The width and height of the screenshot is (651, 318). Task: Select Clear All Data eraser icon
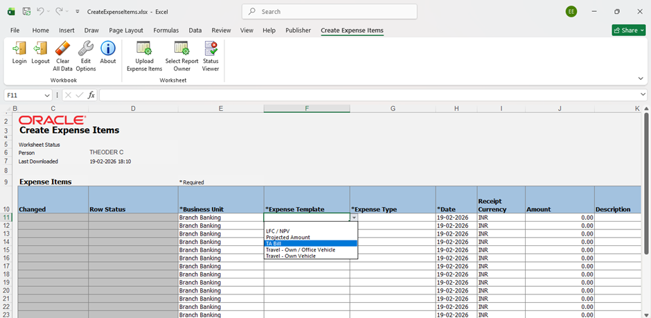pos(63,48)
